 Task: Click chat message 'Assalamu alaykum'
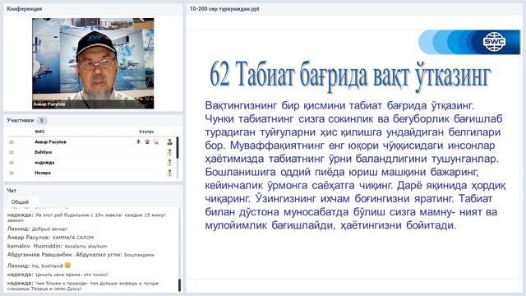click(85, 247)
